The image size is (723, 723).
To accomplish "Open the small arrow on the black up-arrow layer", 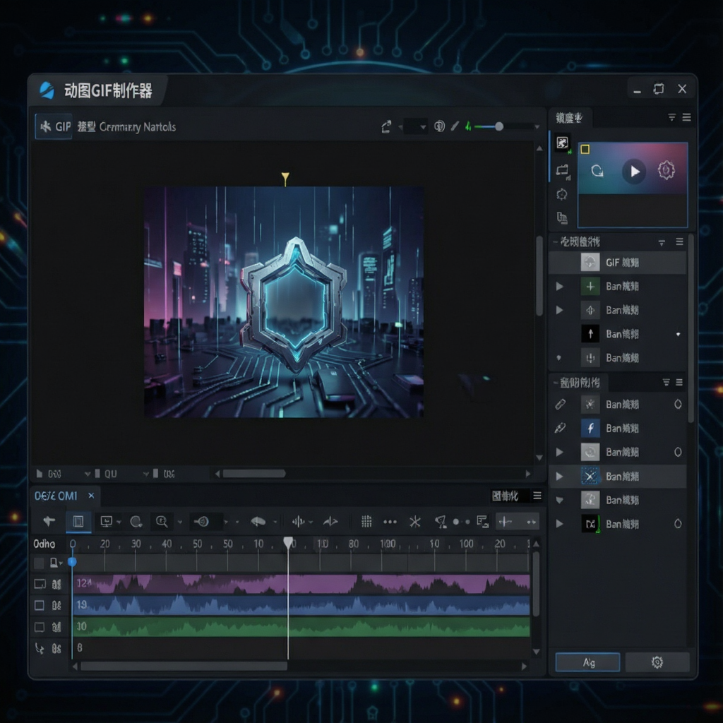I will click(679, 334).
